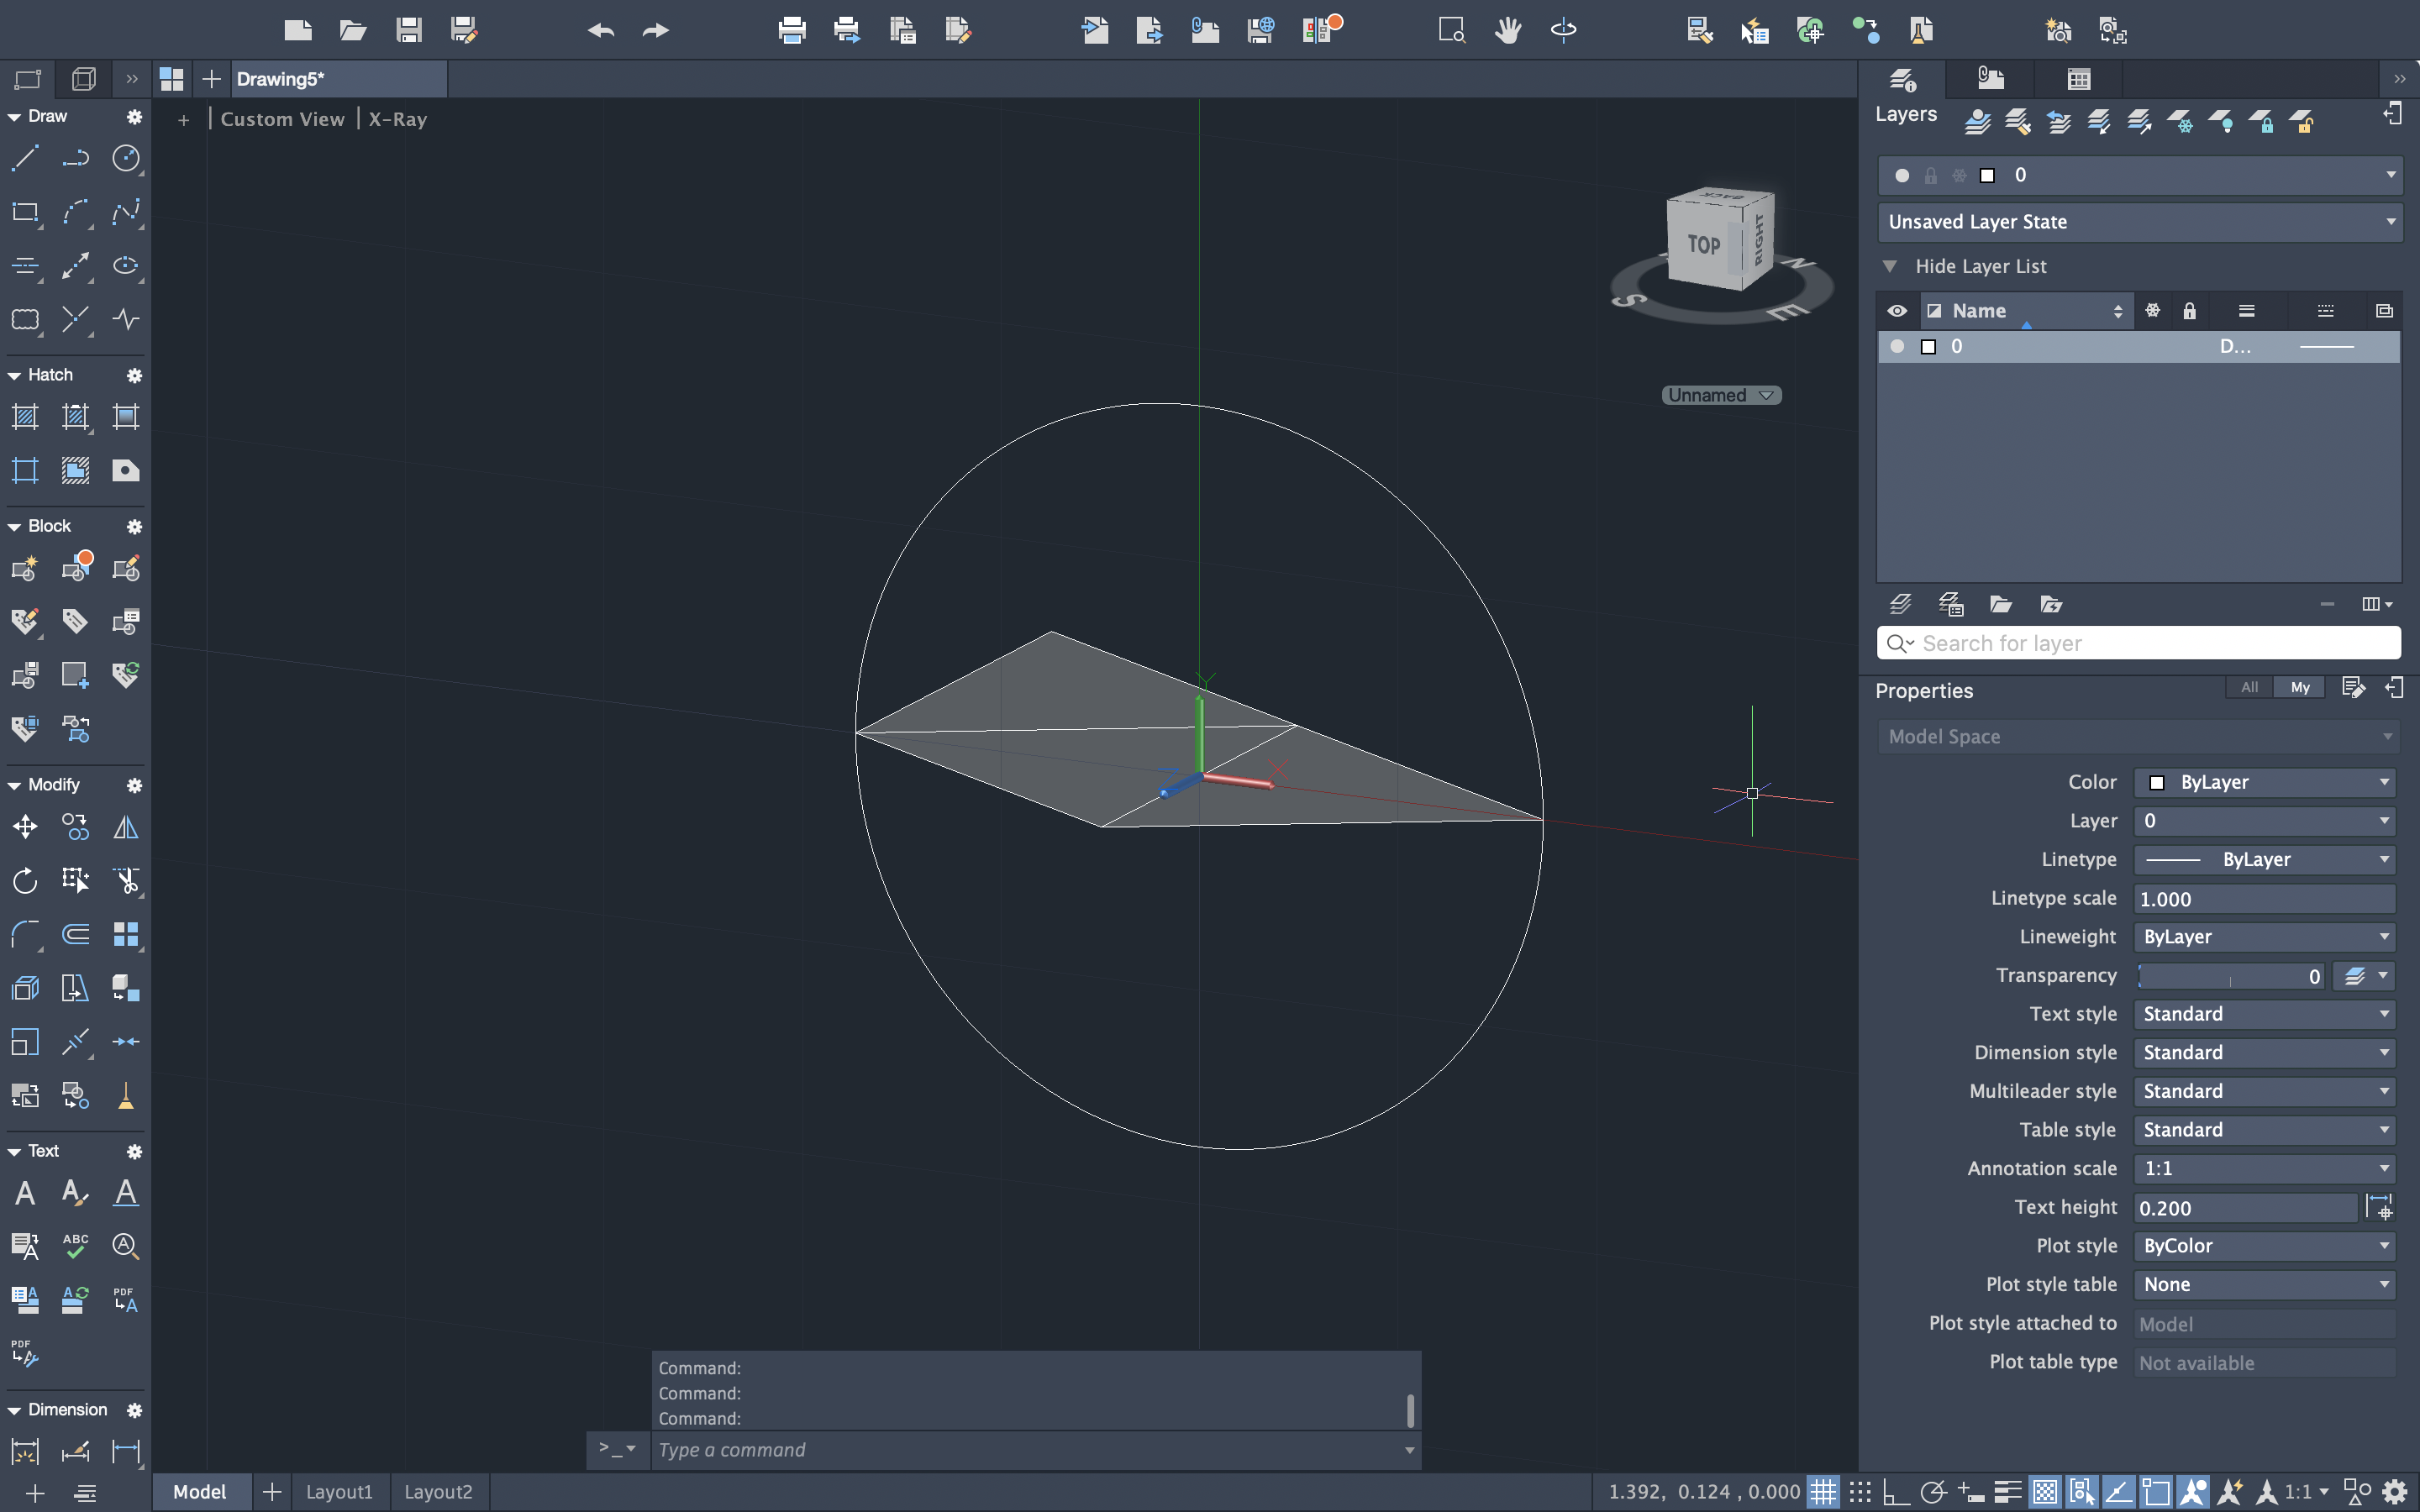
Task: Toggle My properties filter button
Action: pyautogui.click(x=2300, y=687)
